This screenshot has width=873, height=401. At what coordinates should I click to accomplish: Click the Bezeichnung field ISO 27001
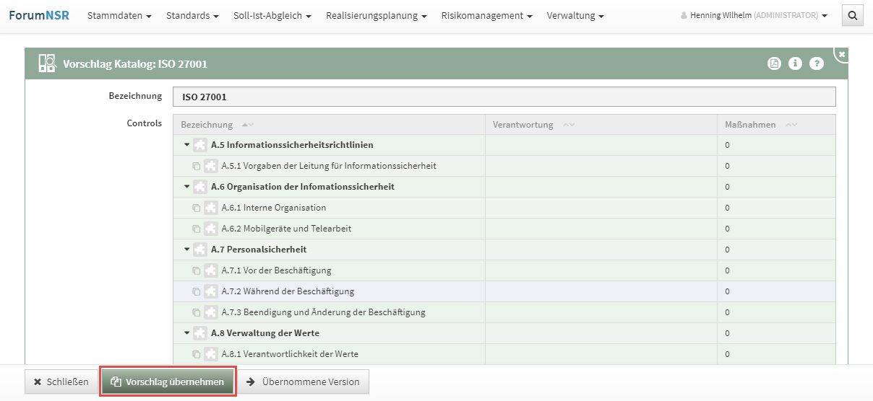[504, 97]
